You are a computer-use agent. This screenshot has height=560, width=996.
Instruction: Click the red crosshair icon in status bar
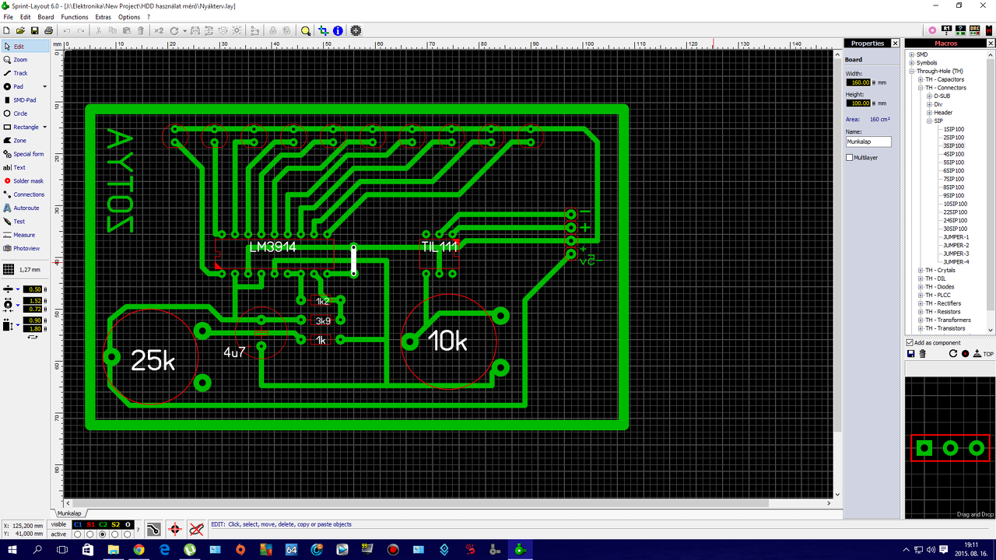175,529
